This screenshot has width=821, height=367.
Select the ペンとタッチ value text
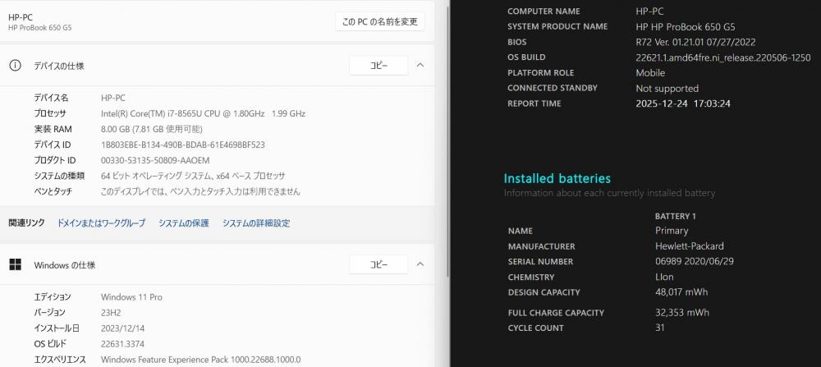pos(200,191)
